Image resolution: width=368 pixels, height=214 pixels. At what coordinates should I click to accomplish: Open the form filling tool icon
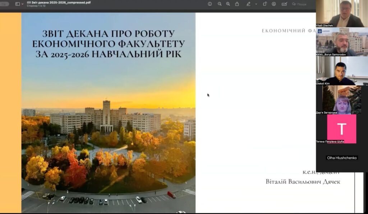coord(284,4)
